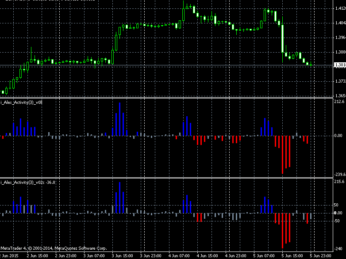Click the '3 Jun 23:00' time axis label
Image resolution: width=346 pixels, height=259 pixels.
tap(151, 256)
